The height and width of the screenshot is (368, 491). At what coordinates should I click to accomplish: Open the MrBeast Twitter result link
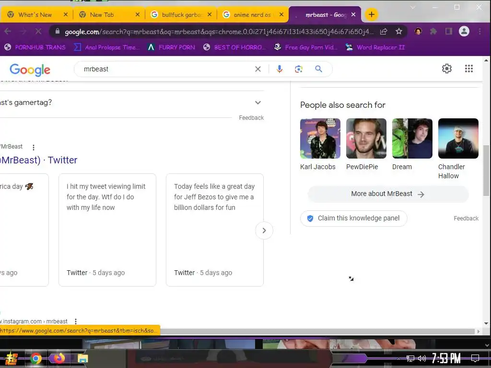point(38,160)
